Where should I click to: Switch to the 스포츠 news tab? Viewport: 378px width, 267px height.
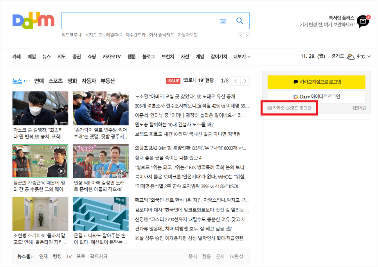[56, 81]
